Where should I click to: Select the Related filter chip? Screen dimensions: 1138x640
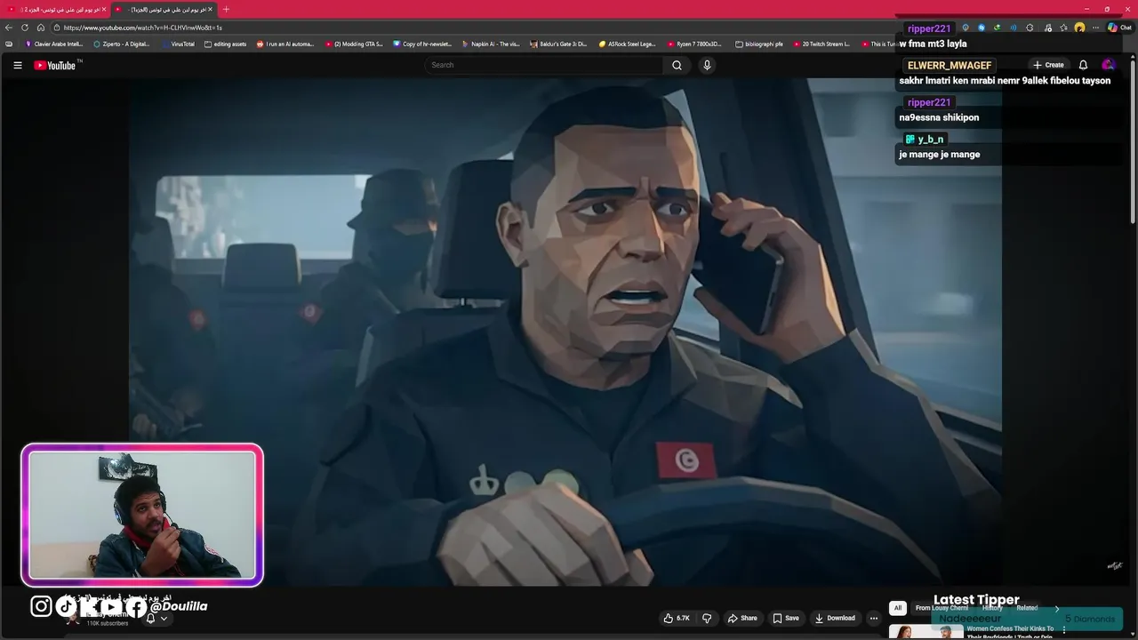click(x=1027, y=608)
